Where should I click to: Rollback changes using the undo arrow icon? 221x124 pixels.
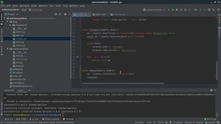click(x=213, y=10)
